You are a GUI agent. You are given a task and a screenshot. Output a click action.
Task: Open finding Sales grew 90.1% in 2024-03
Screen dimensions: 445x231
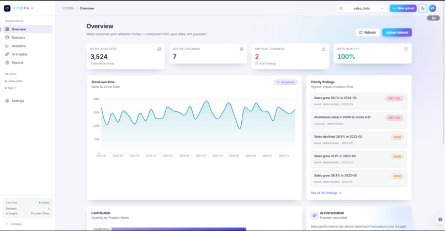click(359, 101)
